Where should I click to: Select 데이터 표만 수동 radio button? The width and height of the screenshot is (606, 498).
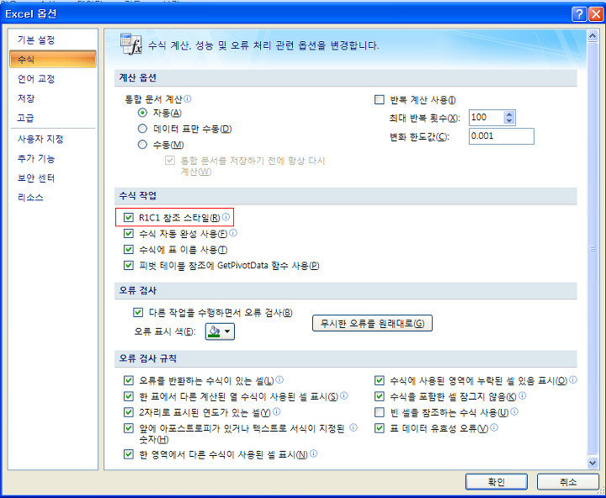coord(142,129)
